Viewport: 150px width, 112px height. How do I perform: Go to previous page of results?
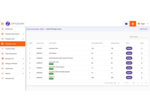pyautogui.click(x=138, y=83)
